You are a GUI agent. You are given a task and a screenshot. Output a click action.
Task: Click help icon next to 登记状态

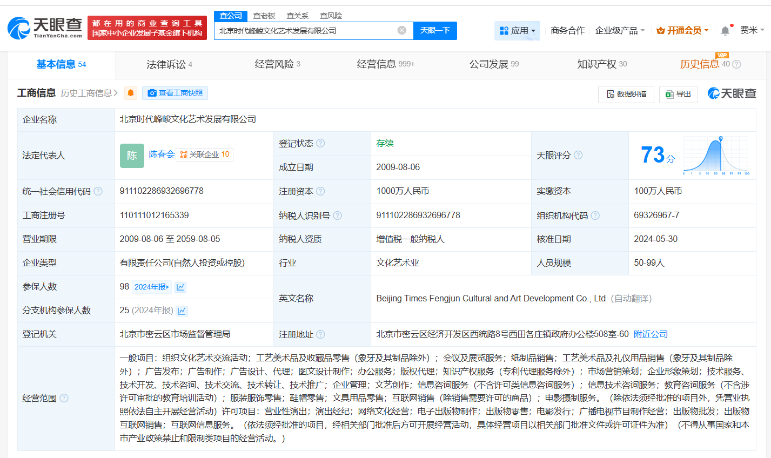point(320,143)
